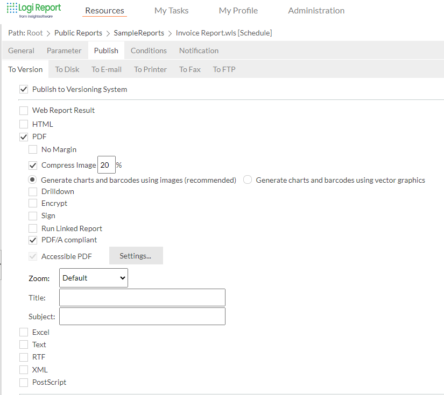This screenshot has width=444, height=395.
Task: Uncheck Publish to Versioning System
Action: (x=24, y=89)
